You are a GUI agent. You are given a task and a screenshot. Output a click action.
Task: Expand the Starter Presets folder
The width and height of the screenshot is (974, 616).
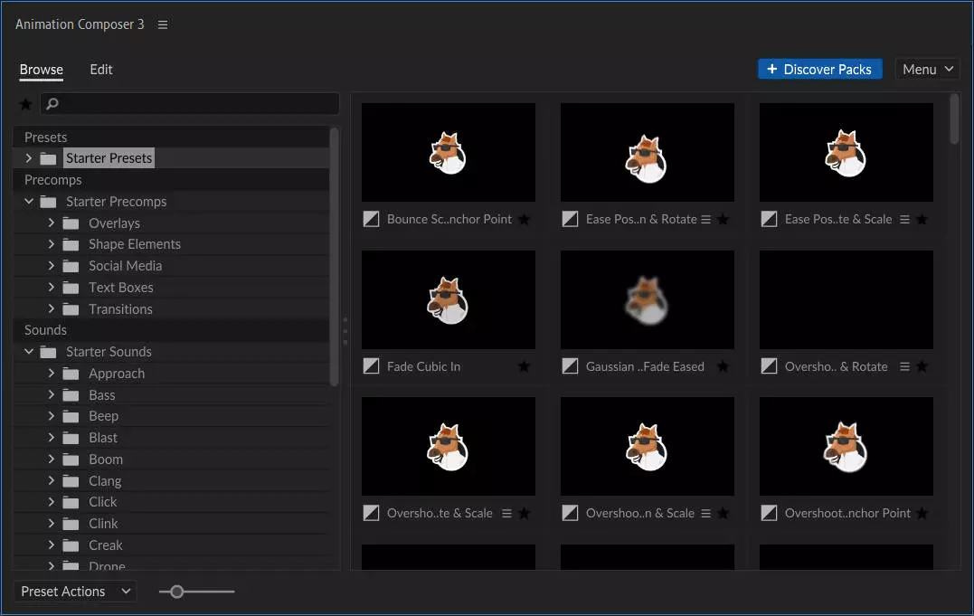tap(29, 158)
